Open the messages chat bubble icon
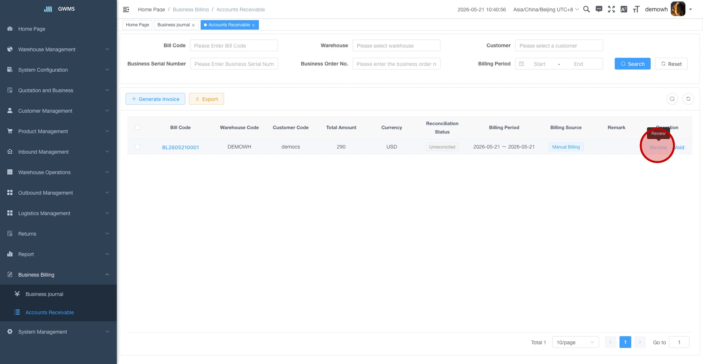 pos(599,10)
